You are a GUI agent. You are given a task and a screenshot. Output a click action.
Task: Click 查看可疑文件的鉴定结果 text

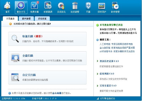pyautogui.click(x=111, y=91)
